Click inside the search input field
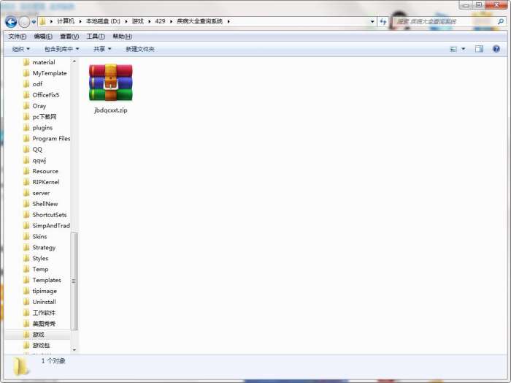511x383 pixels. (x=444, y=21)
